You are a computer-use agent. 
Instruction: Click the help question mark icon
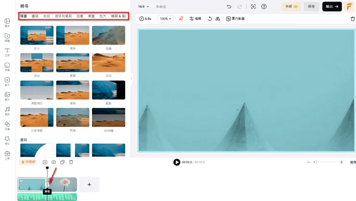(264, 7)
